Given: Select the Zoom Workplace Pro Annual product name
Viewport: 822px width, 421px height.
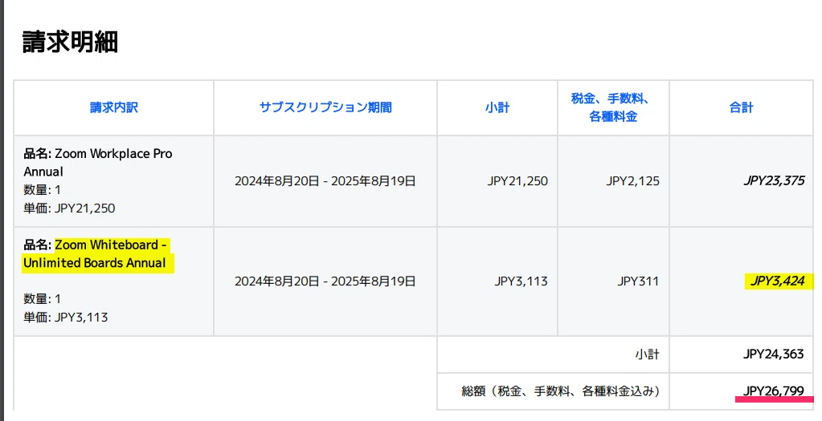Looking at the screenshot, I should point(98,163).
